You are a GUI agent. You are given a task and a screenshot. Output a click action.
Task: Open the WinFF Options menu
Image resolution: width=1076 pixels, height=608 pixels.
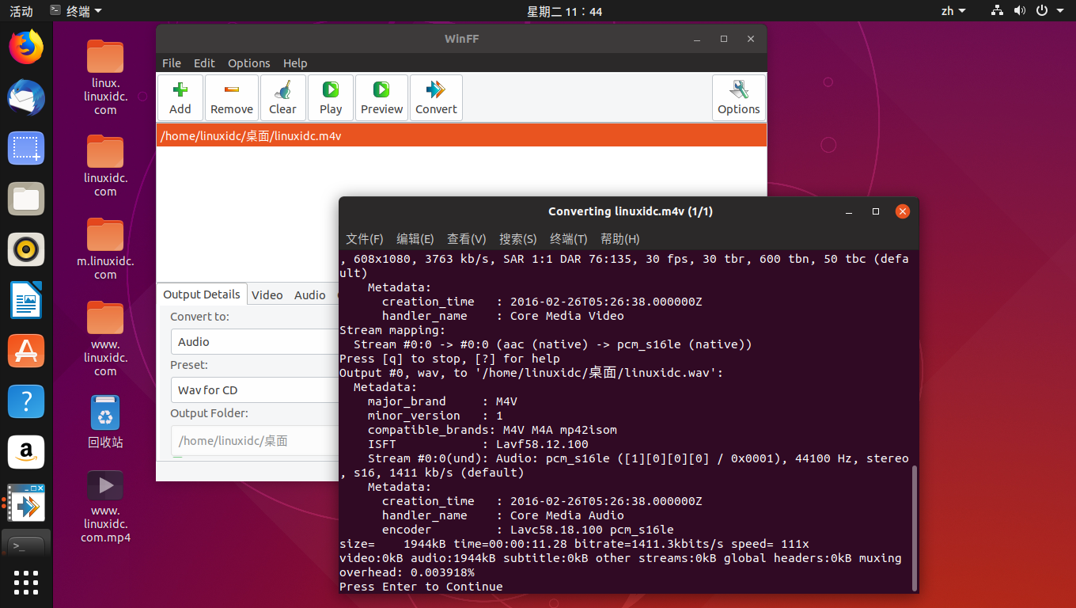coord(249,63)
